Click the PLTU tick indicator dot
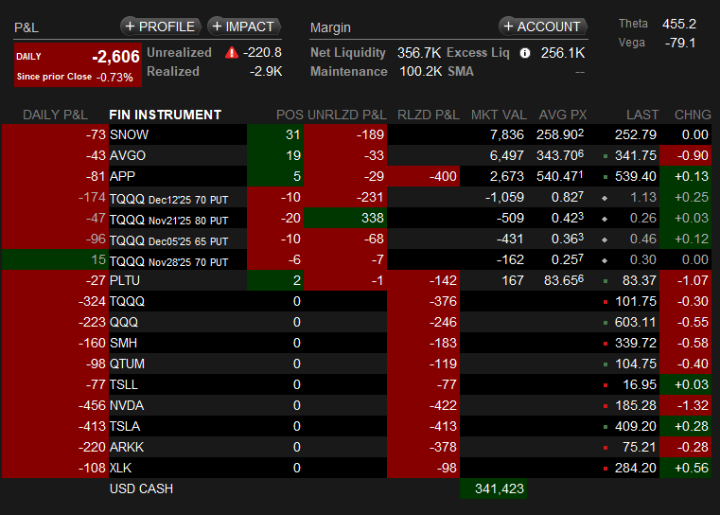Viewport: 720px width, 515px height. click(x=606, y=281)
